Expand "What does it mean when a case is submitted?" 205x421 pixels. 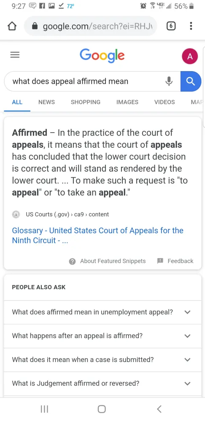click(102, 360)
